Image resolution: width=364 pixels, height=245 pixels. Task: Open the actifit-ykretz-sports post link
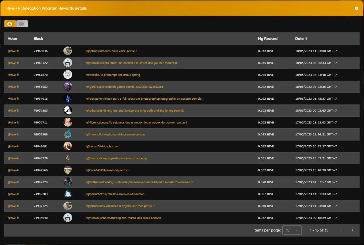click(124, 87)
